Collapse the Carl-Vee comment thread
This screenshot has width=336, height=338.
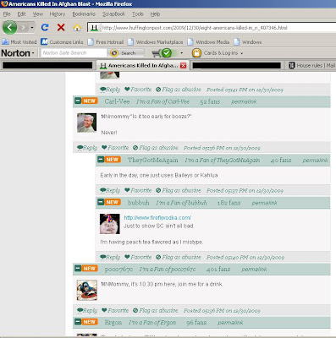(x=78, y=101)
